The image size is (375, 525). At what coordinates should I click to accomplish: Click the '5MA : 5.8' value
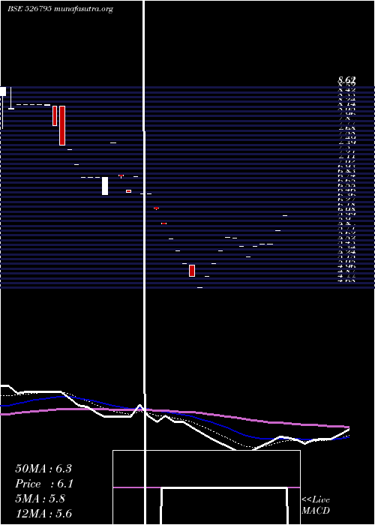(x=40, y=499)
